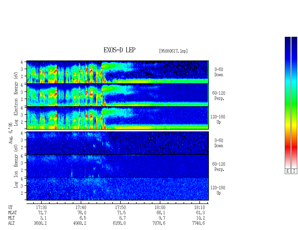Image resolution: width=298 pixels, height=230 pixels.
Task: Click the ion color bar above I
Action: click(294, 103)
